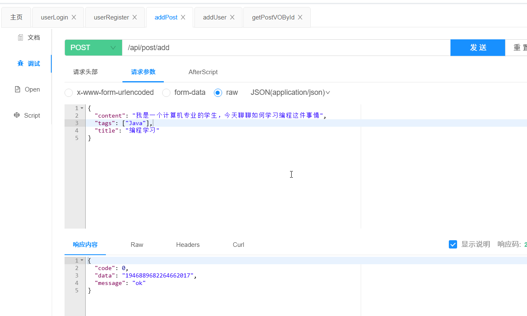Switch to the addUser tab
The height and width of the screenshot is (316, 527).
(x=214, y=17)
